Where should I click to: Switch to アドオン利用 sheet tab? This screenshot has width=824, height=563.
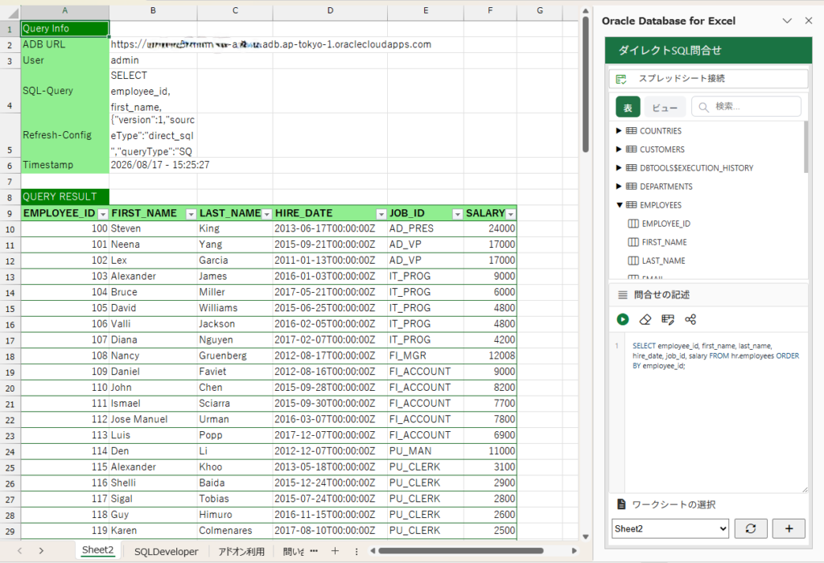[241, 552]
